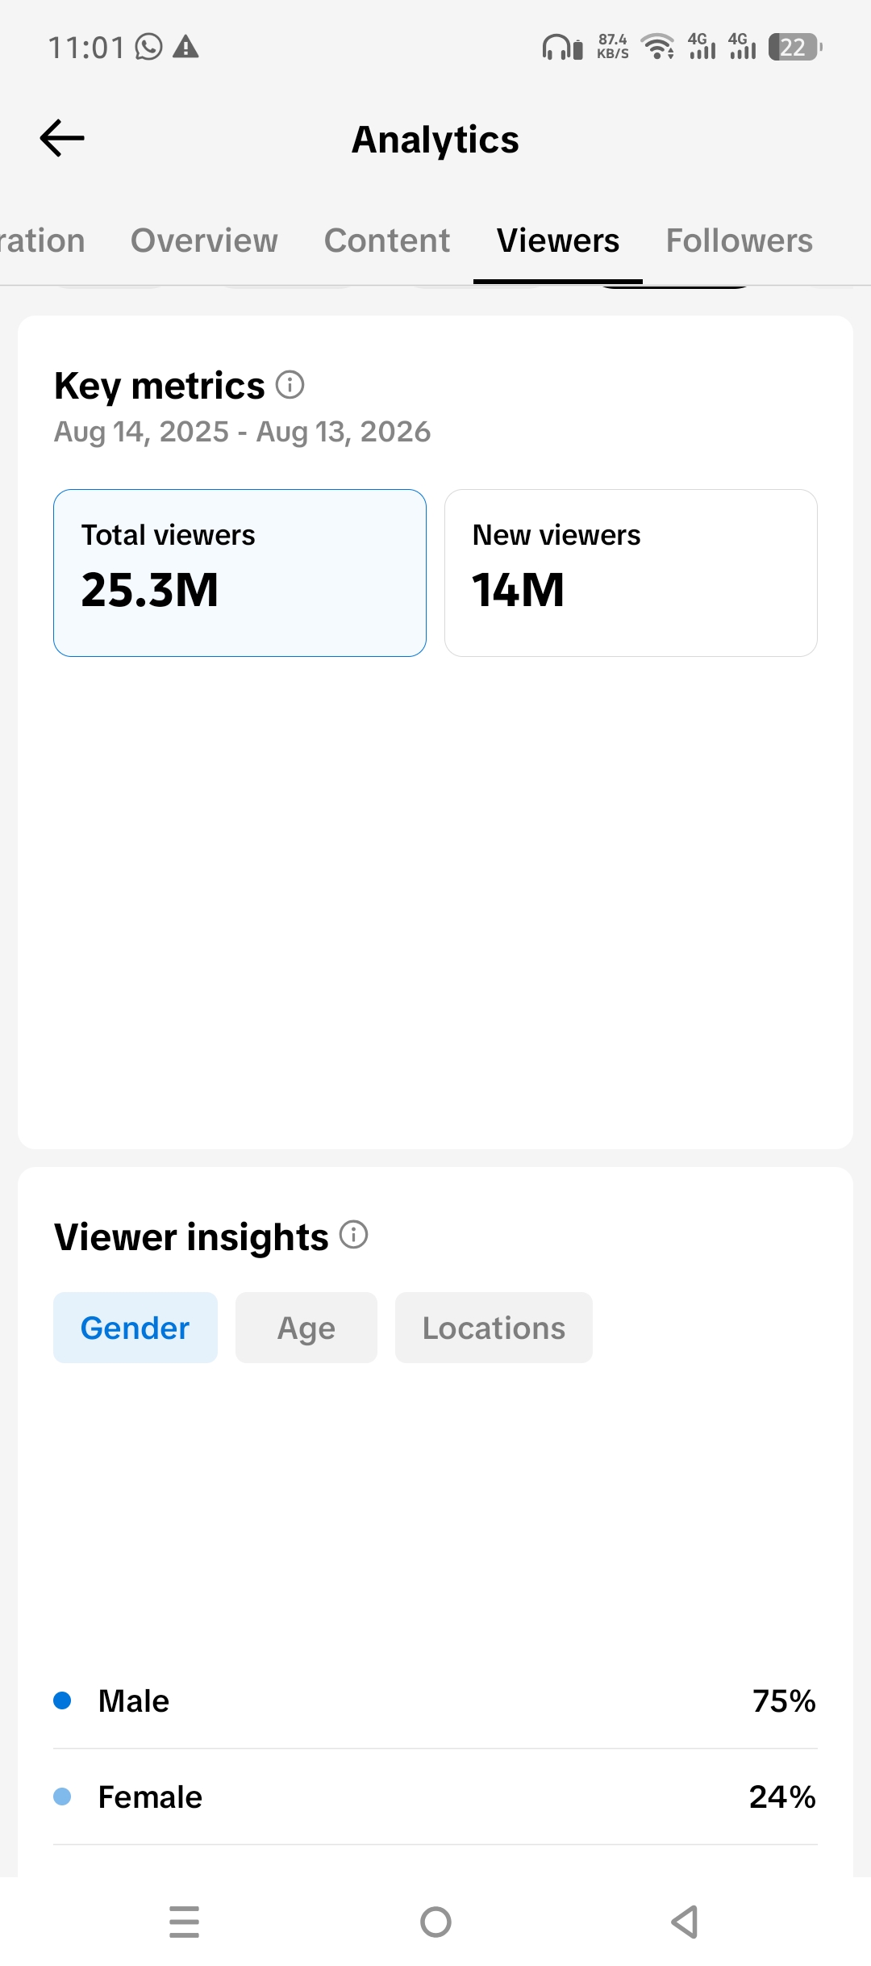Tap the back arrow icon
This screenshot has height=1966, width=871.
click(62, 138)
